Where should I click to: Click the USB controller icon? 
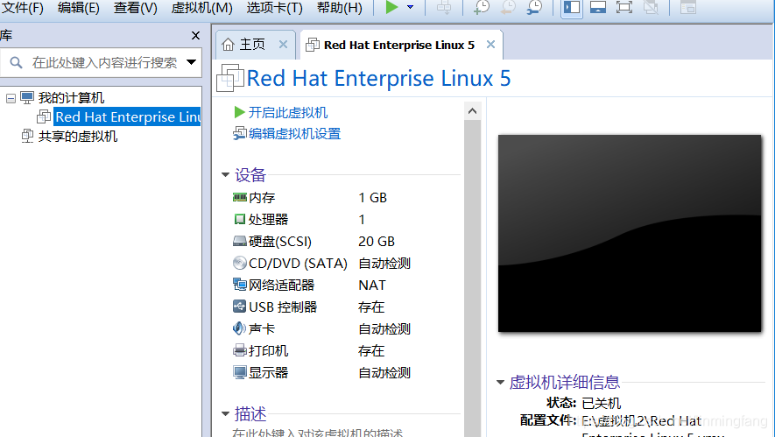[x=240, y=307]
